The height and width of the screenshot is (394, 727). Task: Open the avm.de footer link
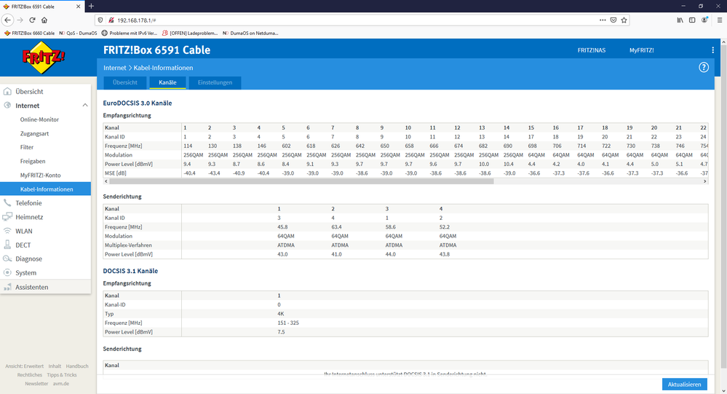point(60,384)
